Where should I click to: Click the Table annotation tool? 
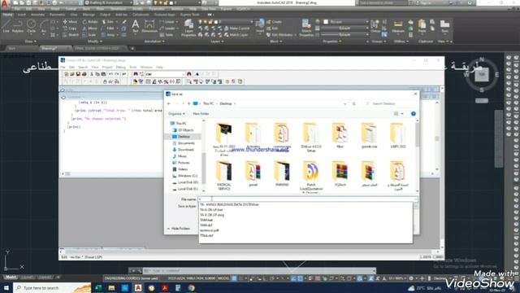point(167,34)
